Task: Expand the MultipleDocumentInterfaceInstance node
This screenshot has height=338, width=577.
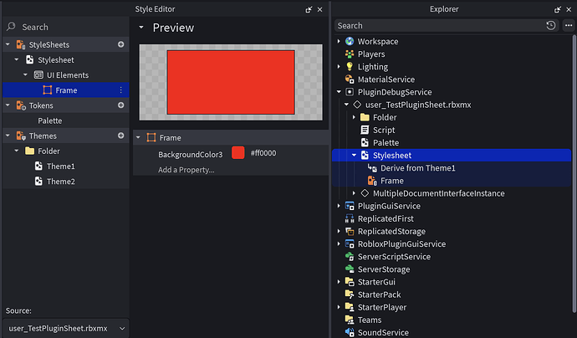Action: point(354,193)
